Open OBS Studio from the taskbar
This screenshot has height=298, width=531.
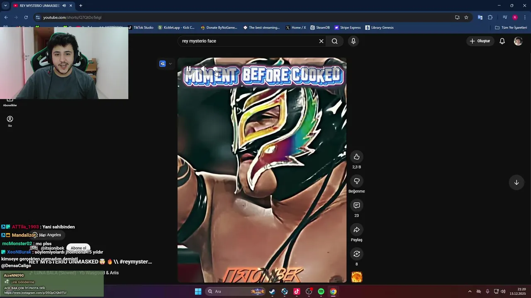pyautogui.click(x=309, y=291)
